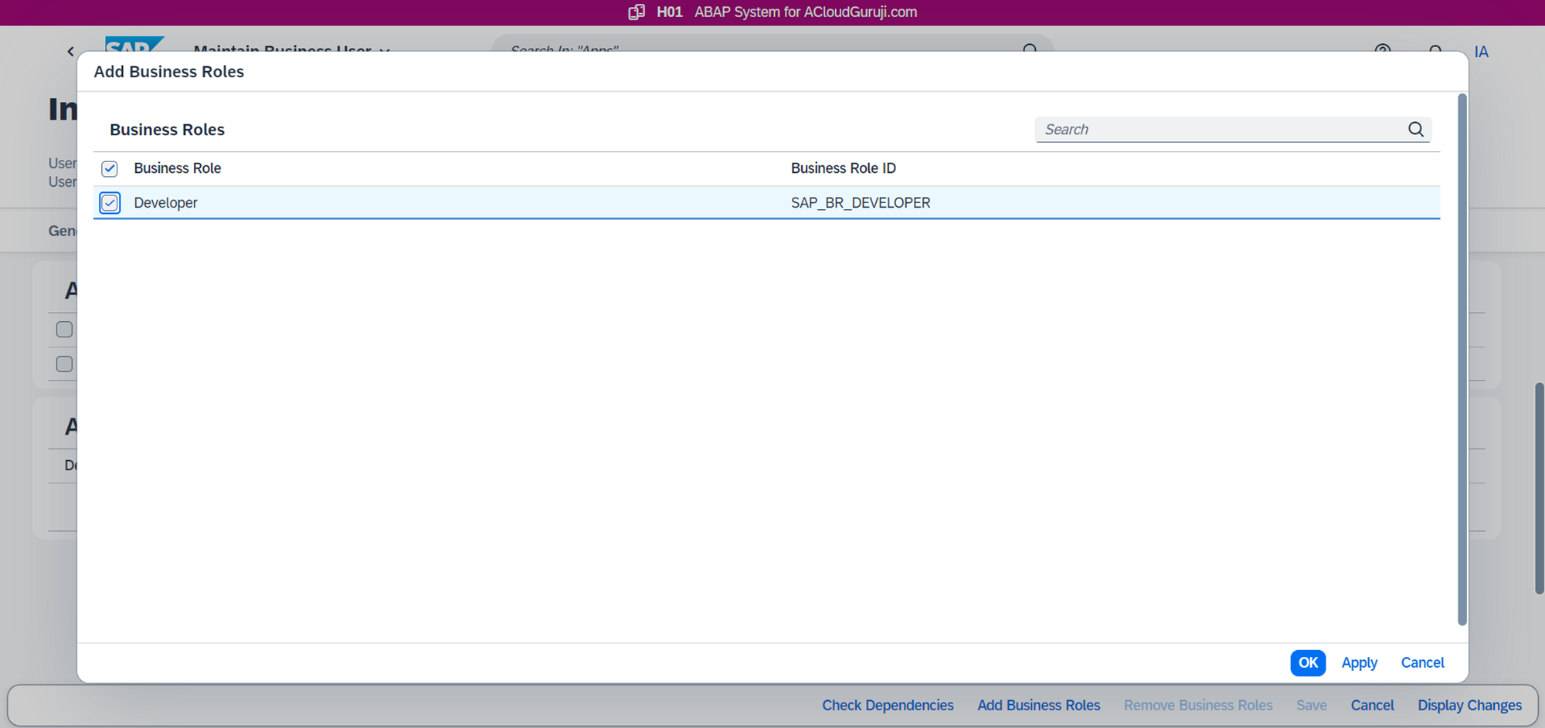Click the Business Role column header
This screenshot has height=728, width=1545.
click(x=178, y=168)
